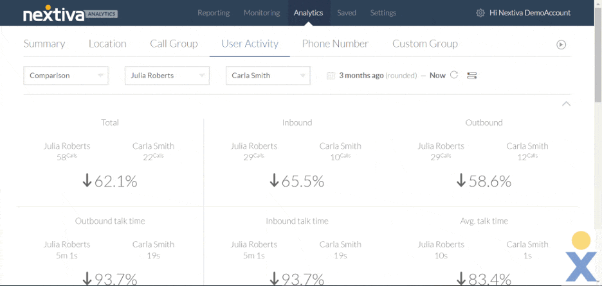Click Carla Smith's 12 Calls outbound value

coord(527,156)
